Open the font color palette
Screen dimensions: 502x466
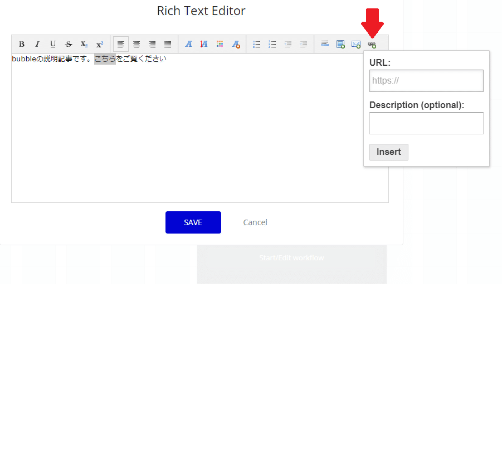[220, 44]
